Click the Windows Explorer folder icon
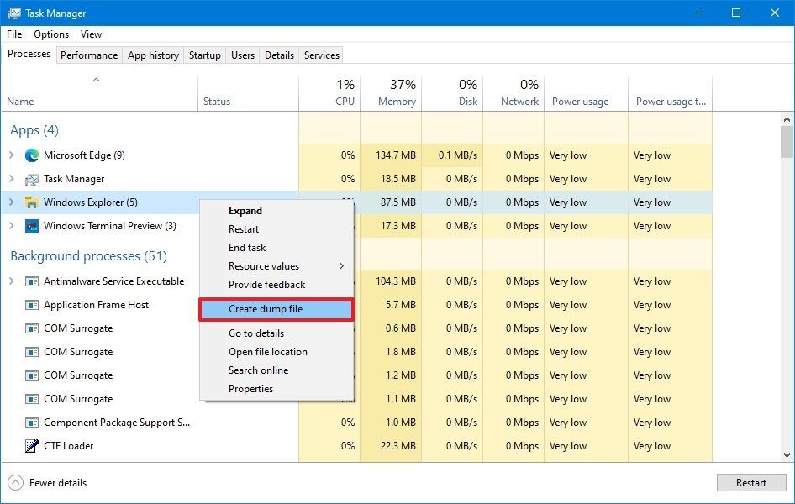Viewport: 795px width, 504px height. (32, 202)
